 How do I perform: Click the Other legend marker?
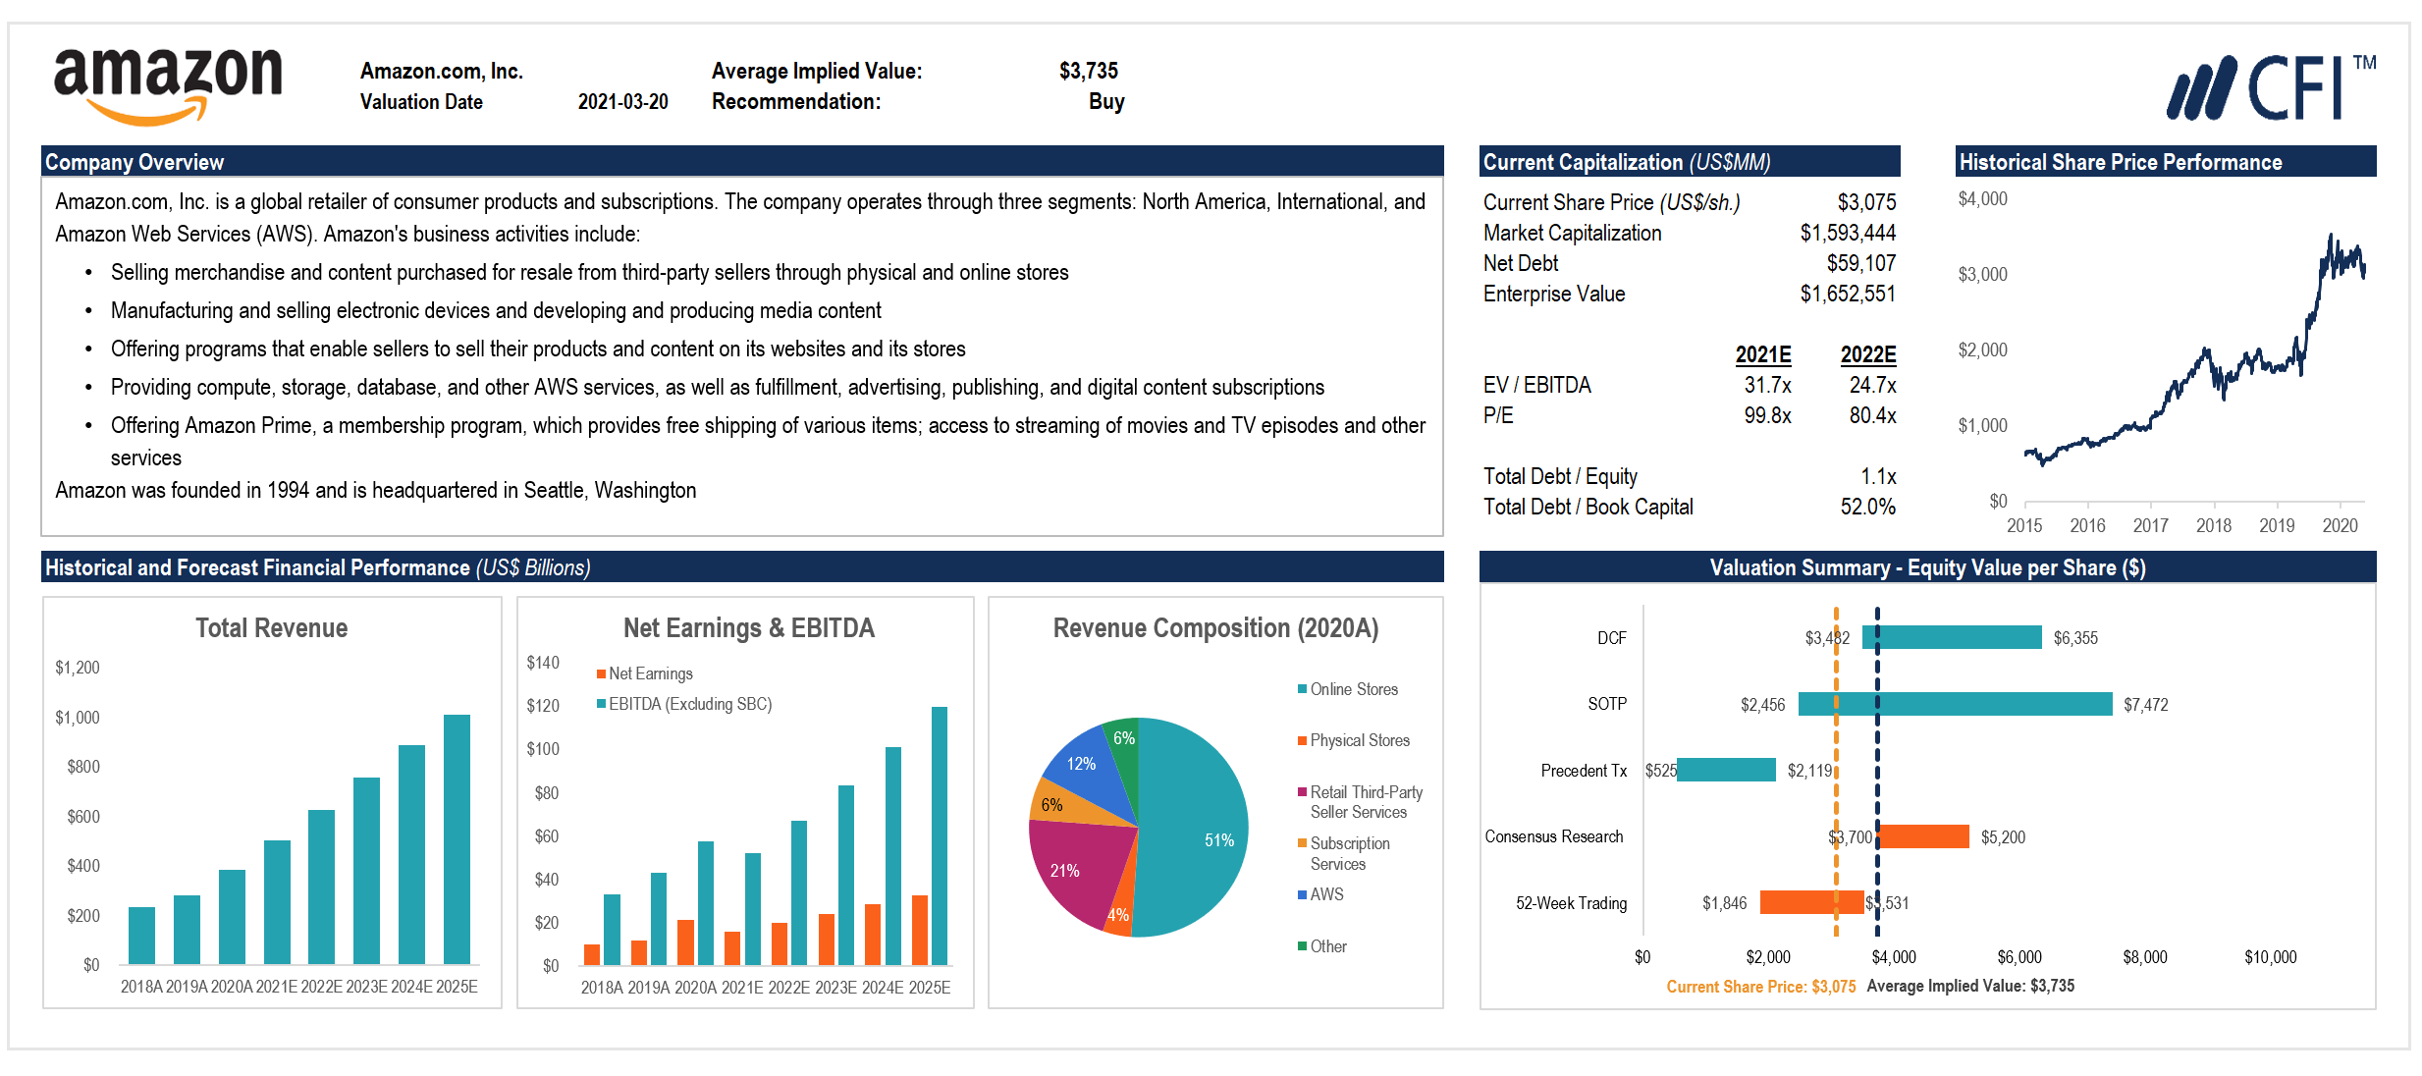pyautogui.click(x=1302, y=946)
